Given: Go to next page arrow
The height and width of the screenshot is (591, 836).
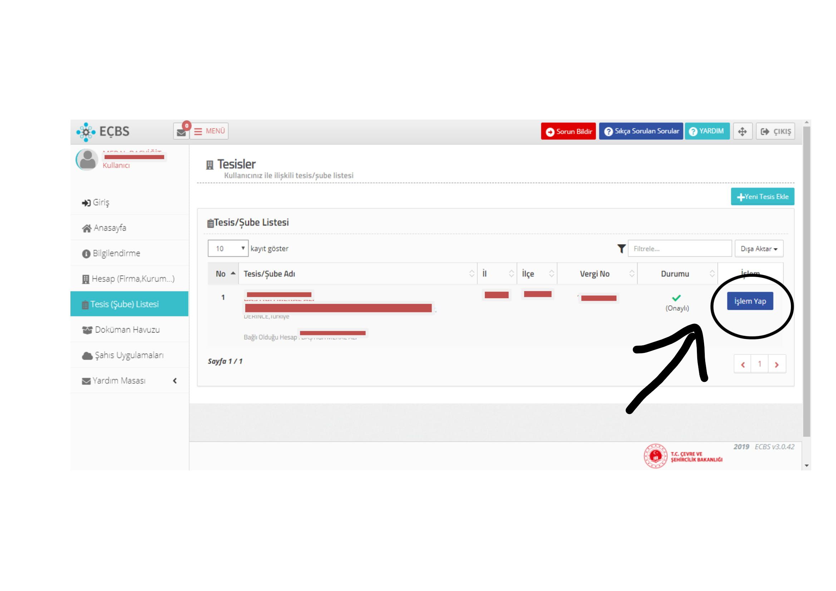Looking at the screenshot, I should [776, 364].
